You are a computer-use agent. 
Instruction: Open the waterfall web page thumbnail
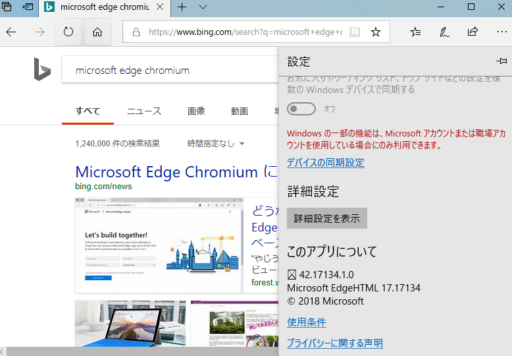point(234,323)
